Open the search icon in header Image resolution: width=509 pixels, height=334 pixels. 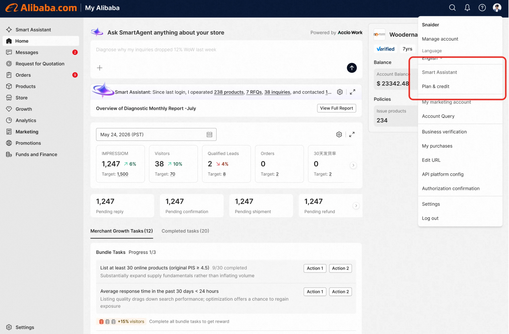click(452, 8)
